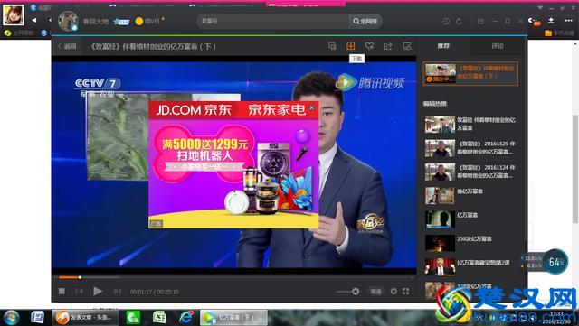
Task: Refresh using the circular arrow icon
Action: pos(459,22)
